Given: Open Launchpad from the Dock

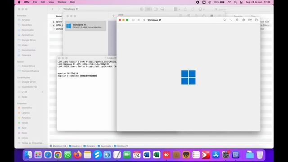Looking at the screenshot, I should (38, 155).
